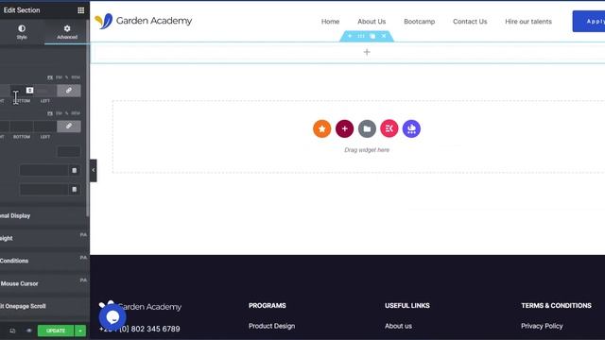Open Bootcamp in site navigation
This screenshot has height=340, width=605.
(420, 22)
